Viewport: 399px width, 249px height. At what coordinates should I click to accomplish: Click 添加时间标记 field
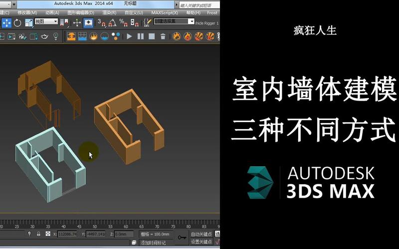click(156, 243)
